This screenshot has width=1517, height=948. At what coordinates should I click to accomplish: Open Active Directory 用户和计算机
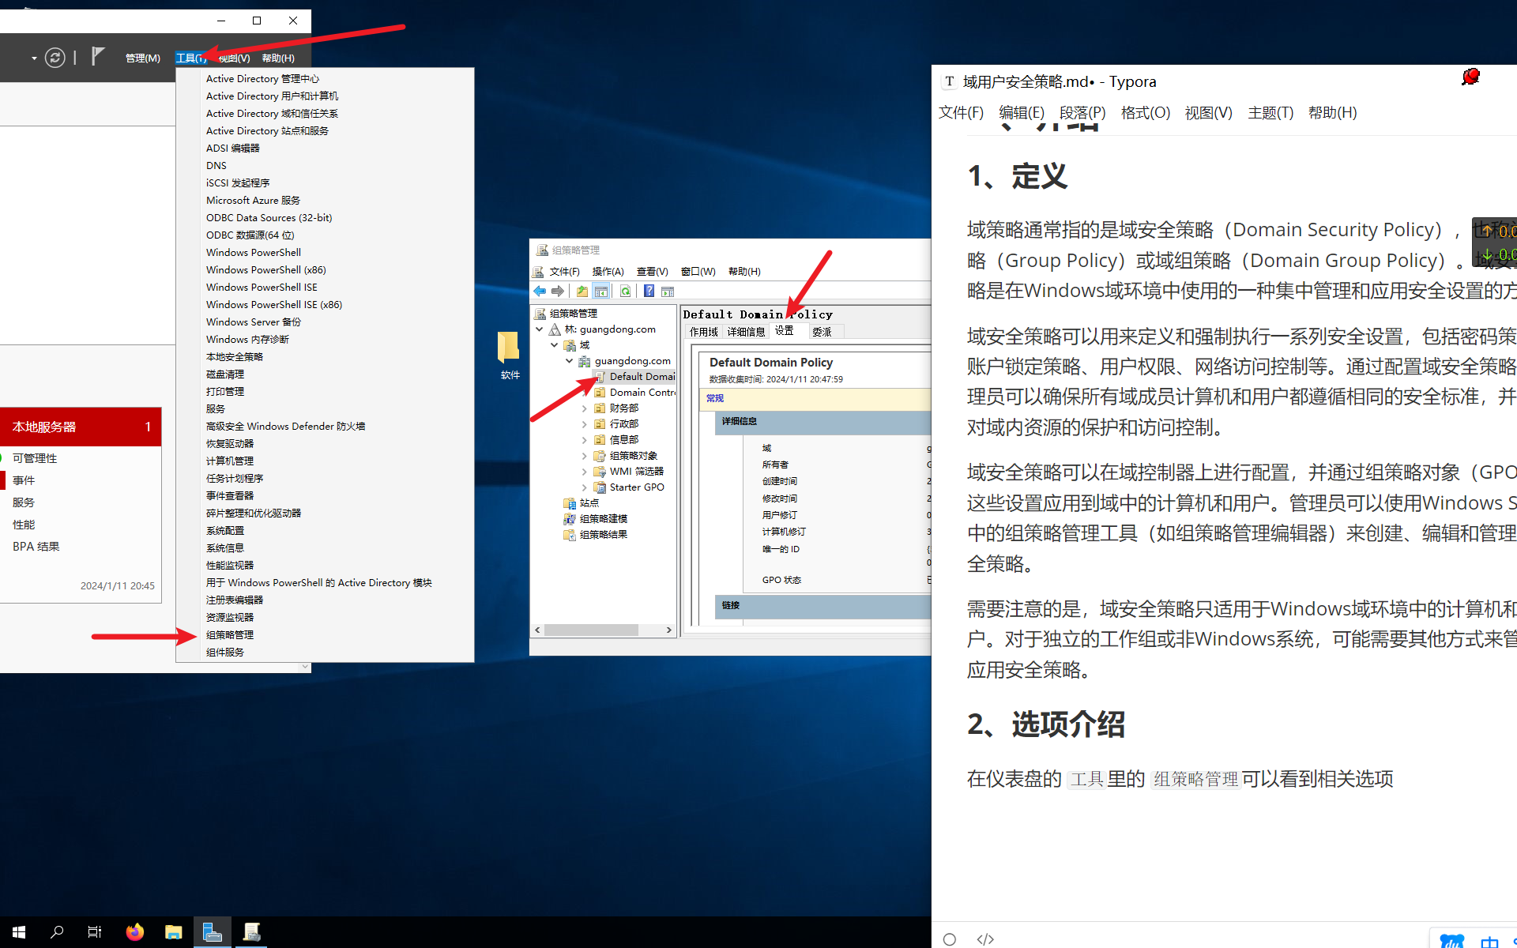click(272, 95)
